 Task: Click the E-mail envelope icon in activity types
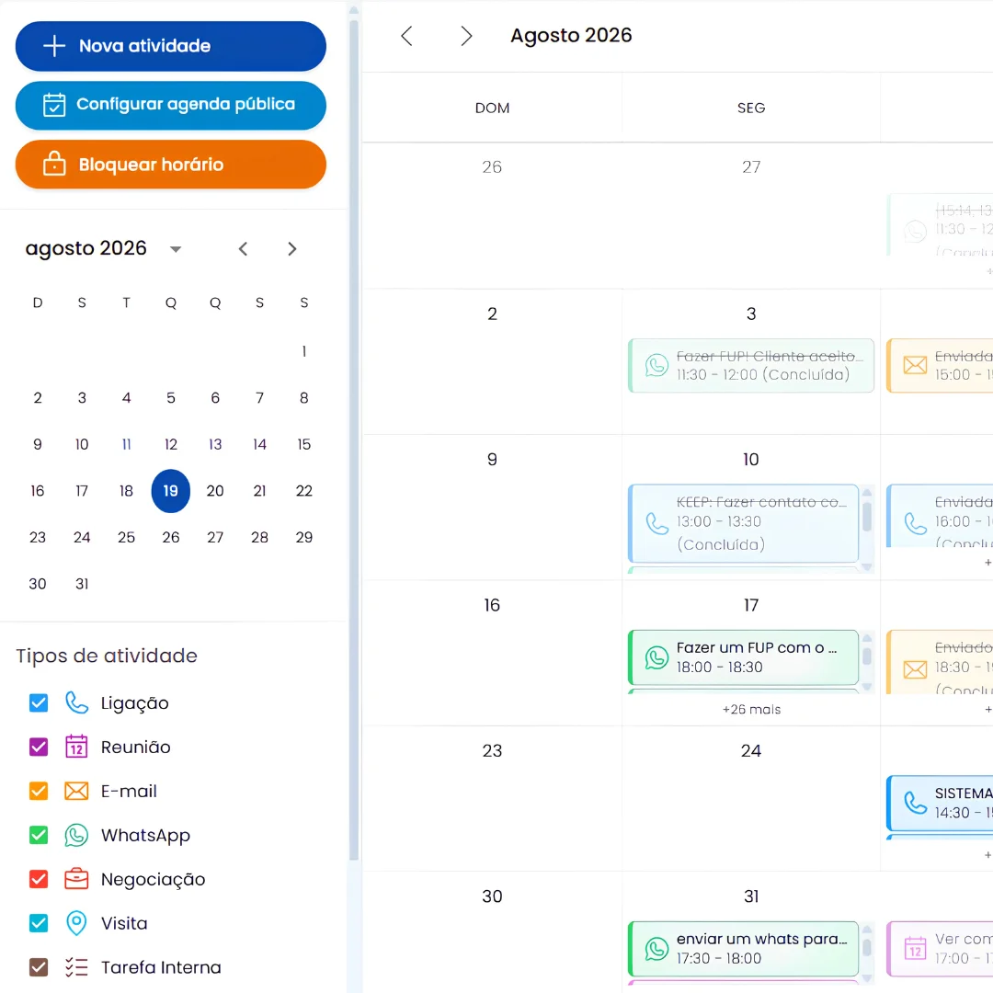pos(76,791)
